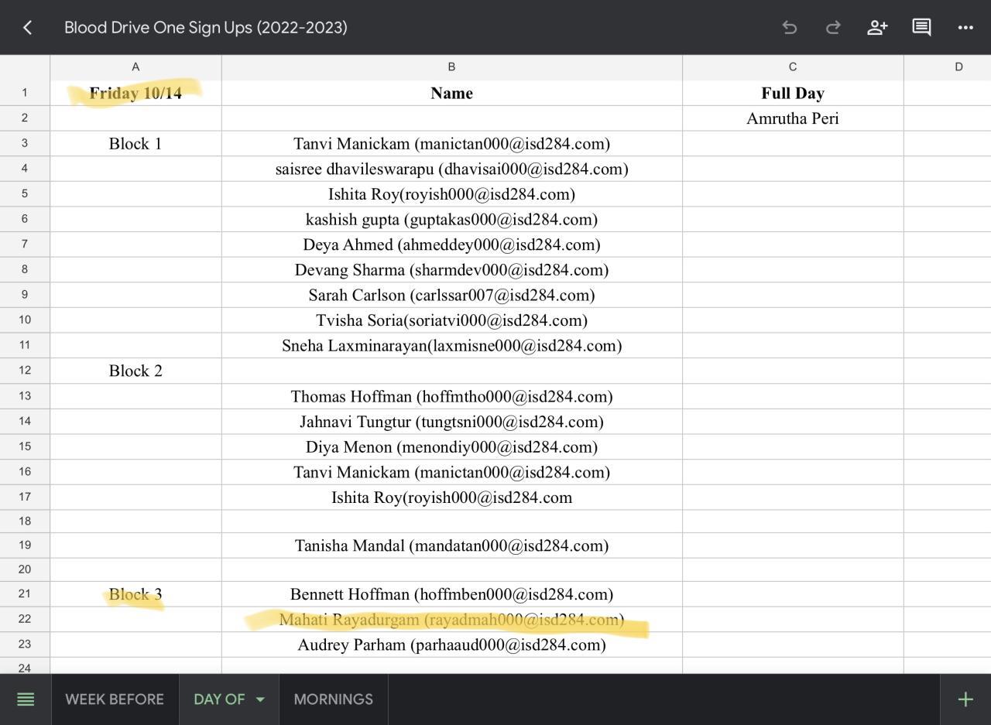The width and height of the screenshot is (991, 725).
Task: Switch to the WEEK BEFORE tab
Action: click(x=115, y=699)
